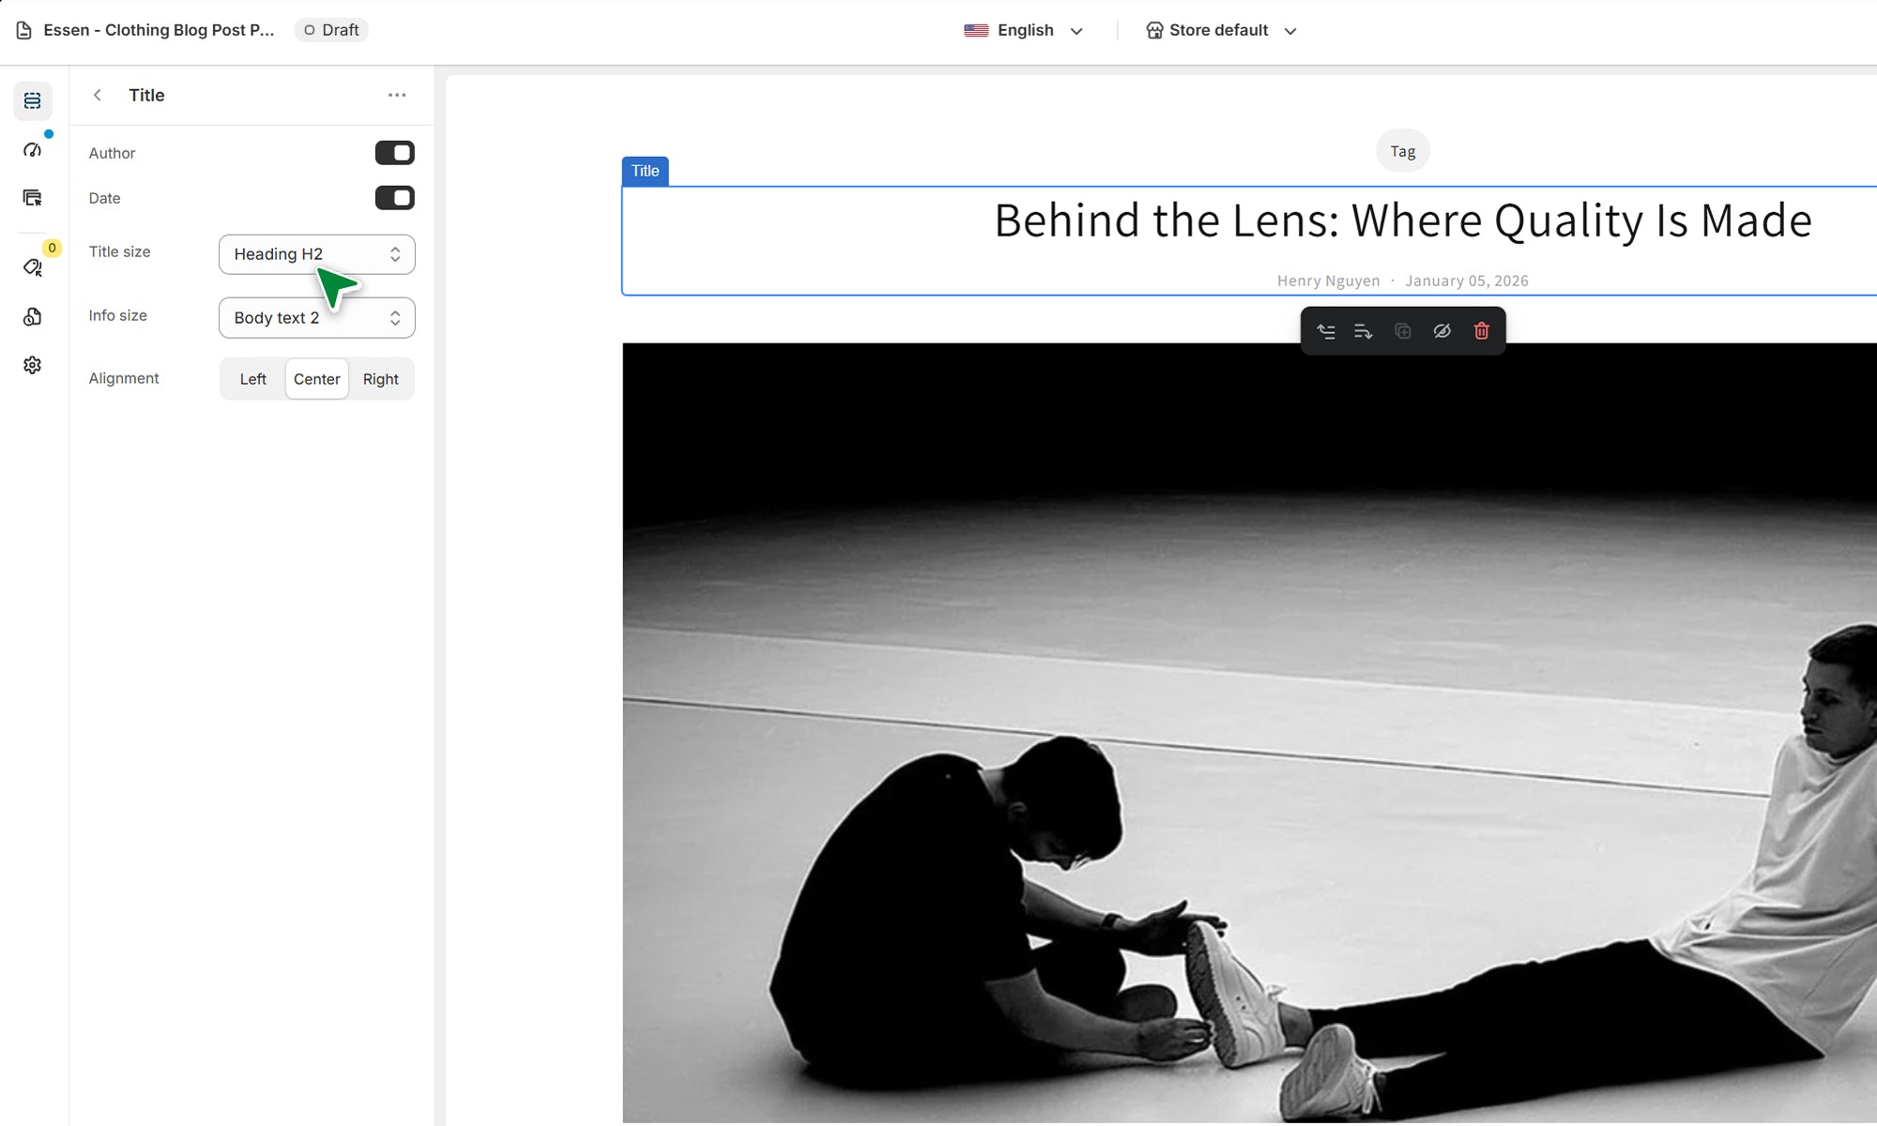1877x1126 pixels.
Task: Duplicate the Title block
Action: [x=1403, y=331]
